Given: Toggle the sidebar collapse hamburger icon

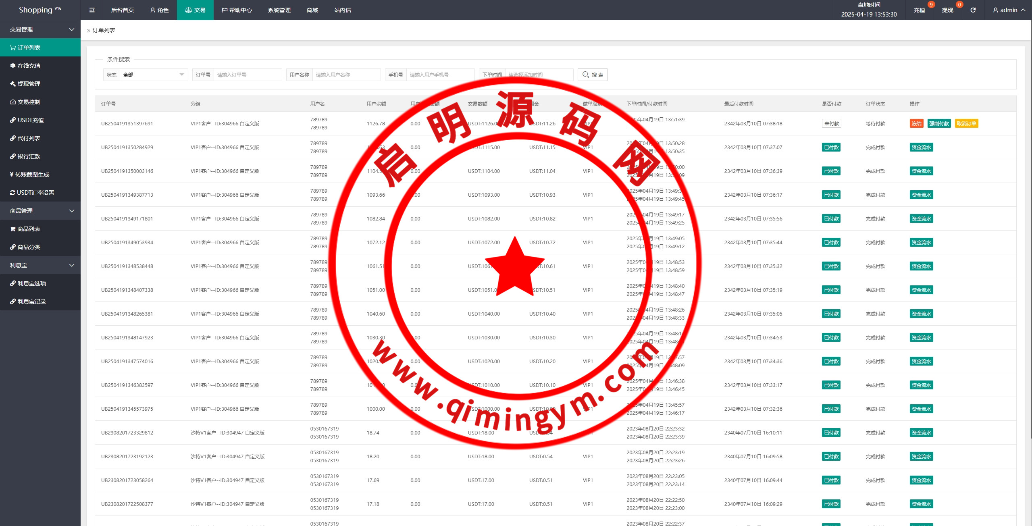Looking at the screenshot, I should click(92, 10).
